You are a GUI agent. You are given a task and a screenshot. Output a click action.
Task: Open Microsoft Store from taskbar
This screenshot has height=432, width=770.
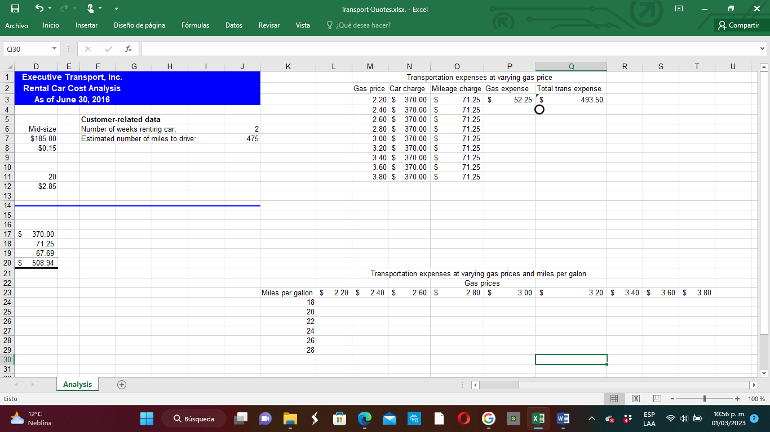(x=340, y=418)
